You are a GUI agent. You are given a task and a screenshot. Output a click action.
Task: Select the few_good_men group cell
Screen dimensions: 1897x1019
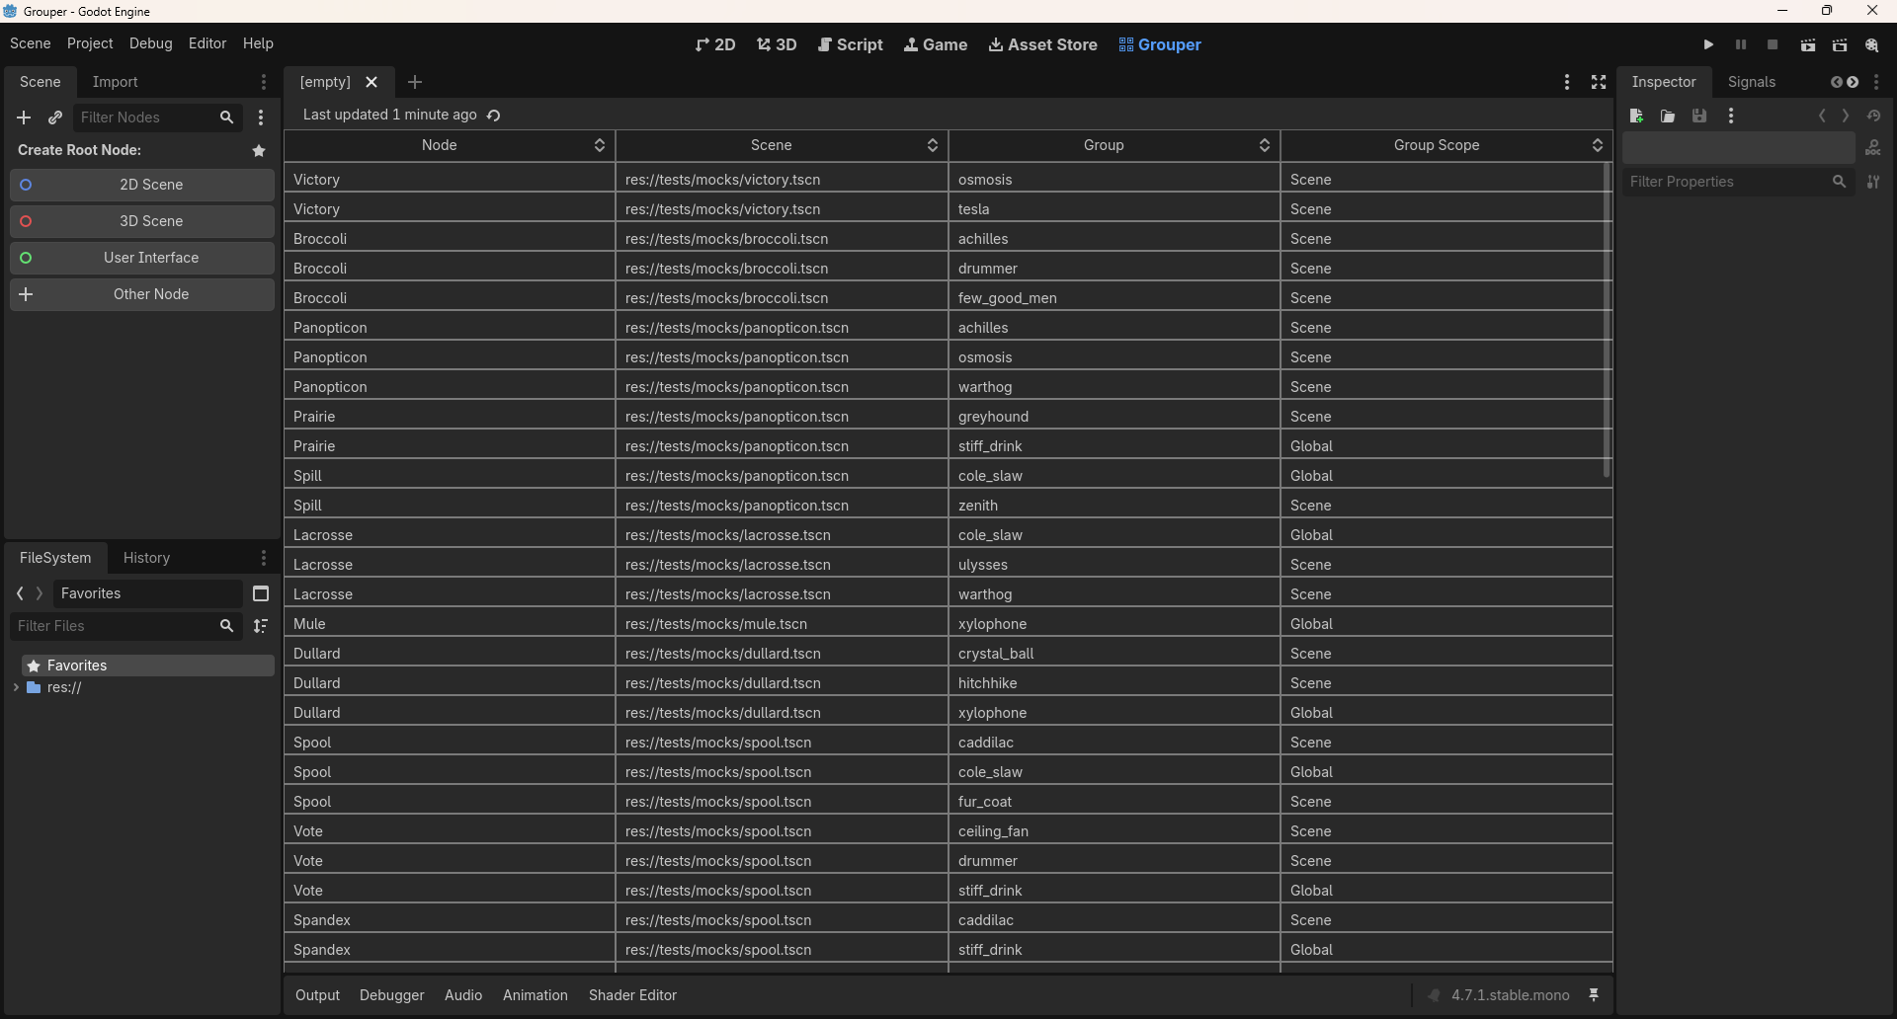[1114, 298]
